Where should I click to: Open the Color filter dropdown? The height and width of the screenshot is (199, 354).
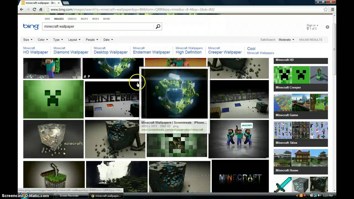[x=43, y=40]
